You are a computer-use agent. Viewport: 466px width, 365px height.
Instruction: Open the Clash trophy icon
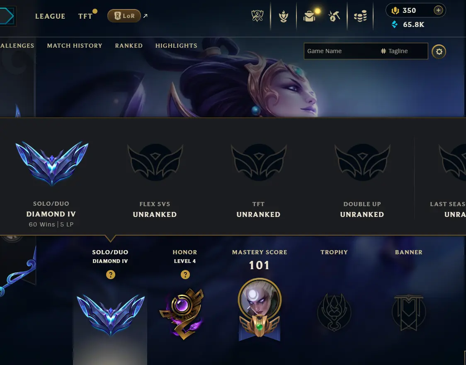coord(257,16)
